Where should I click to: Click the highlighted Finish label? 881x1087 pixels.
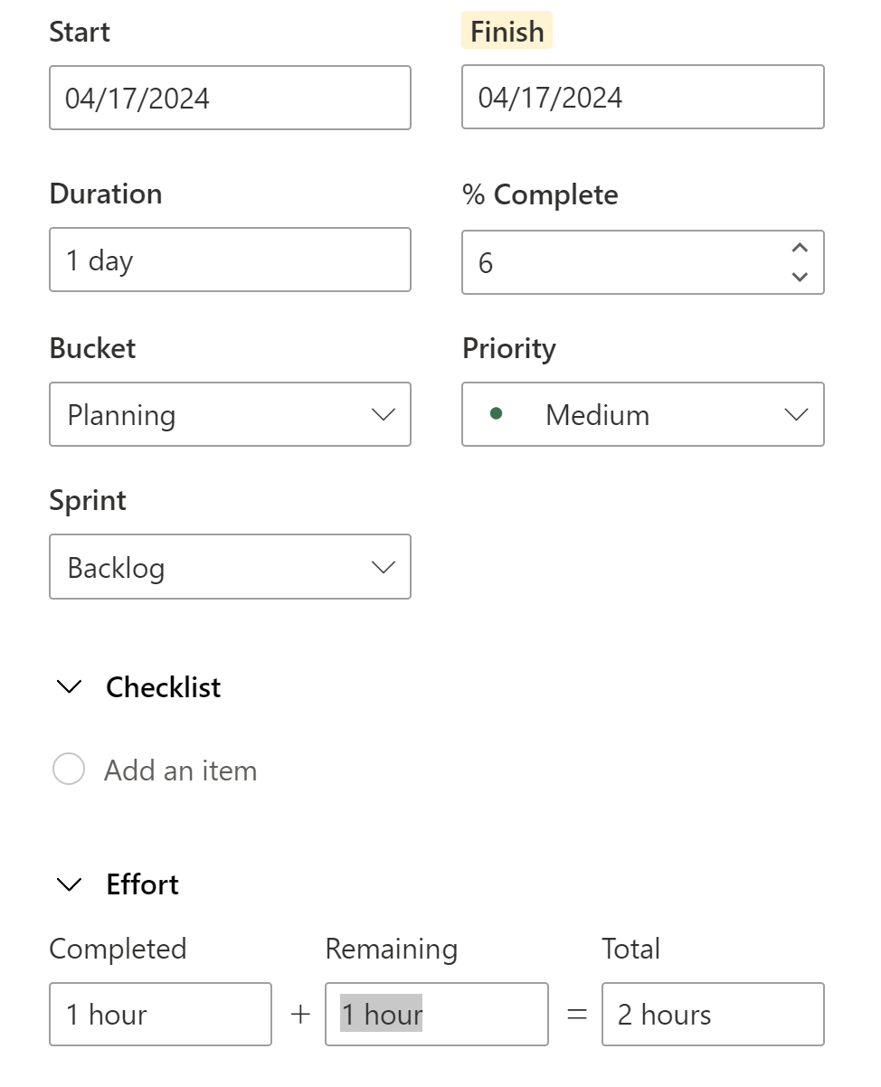(507, 32)
